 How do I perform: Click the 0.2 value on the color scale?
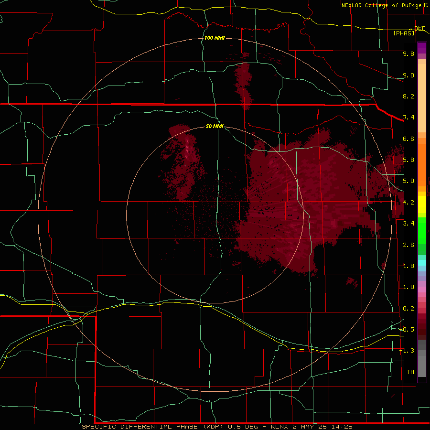[408, 309]
